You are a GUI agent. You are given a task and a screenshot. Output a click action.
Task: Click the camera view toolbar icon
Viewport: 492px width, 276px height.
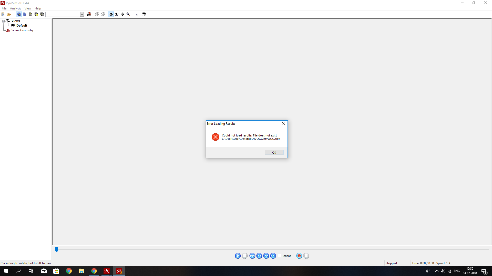click(144, 14)
